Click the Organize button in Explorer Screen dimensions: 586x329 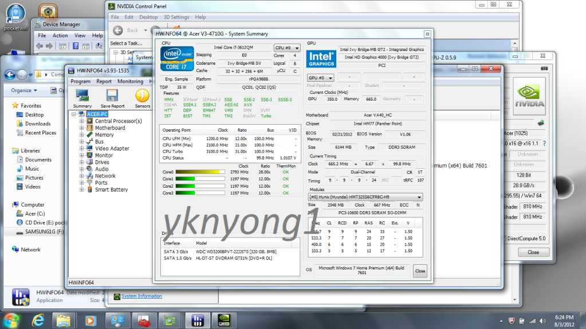click(x=24, y=90)
